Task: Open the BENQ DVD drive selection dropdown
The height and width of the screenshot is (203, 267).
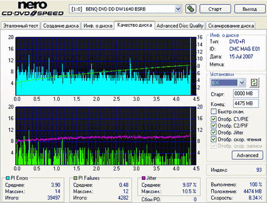Action: [178, 9]
